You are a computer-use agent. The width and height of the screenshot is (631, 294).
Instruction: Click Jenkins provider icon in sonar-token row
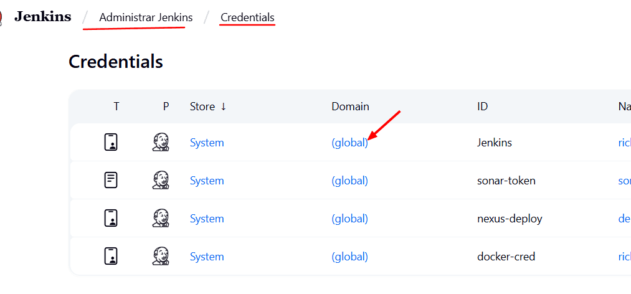tap(161, 180)
